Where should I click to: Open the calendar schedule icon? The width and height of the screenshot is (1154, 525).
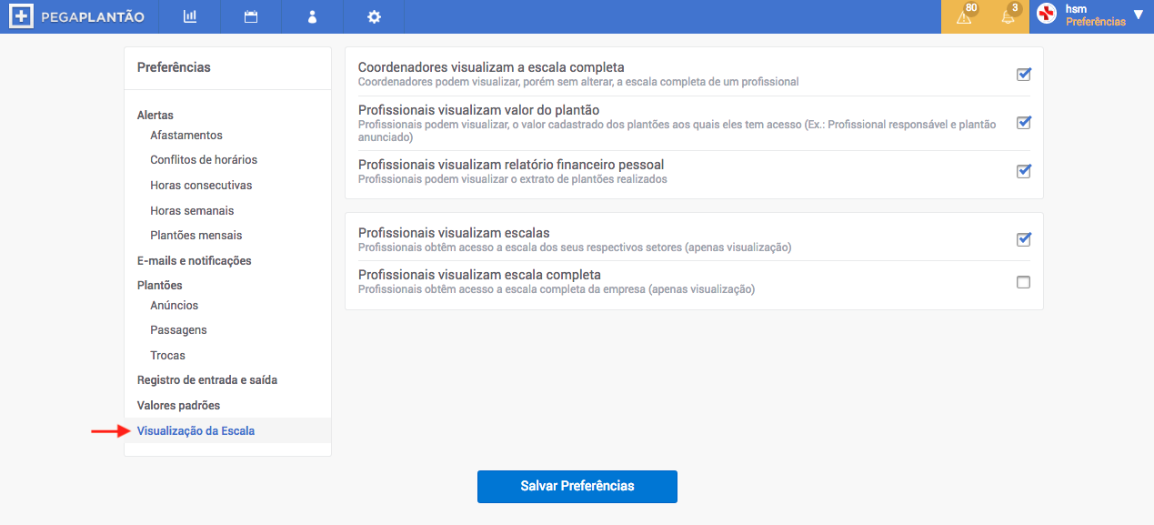[x=251, y=16]
